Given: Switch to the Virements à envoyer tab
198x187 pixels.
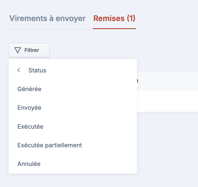Looking at the screenshot, I should 47,18.
